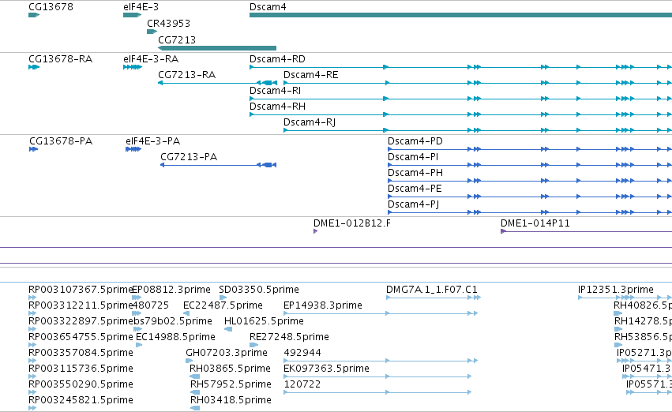
Task: Click the EP08812.3prime EST label
Action: click(171, 290)
